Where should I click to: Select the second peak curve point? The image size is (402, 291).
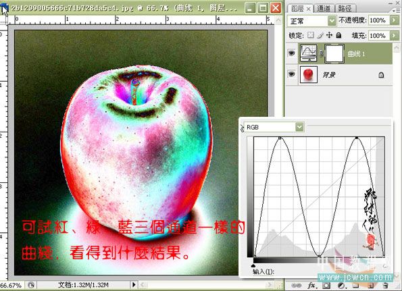[357, 138]
